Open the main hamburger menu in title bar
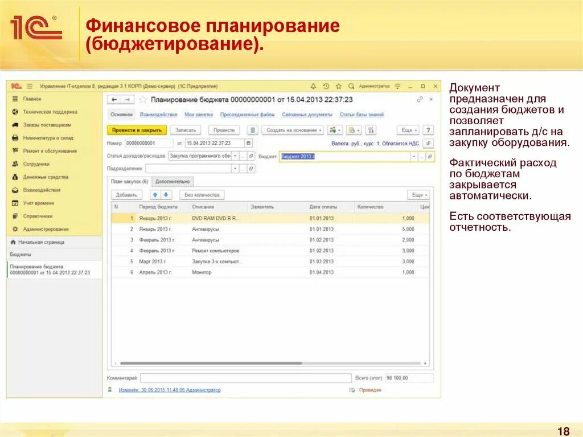Viewport: 583px width, 437px height. (x=30, y=87)
